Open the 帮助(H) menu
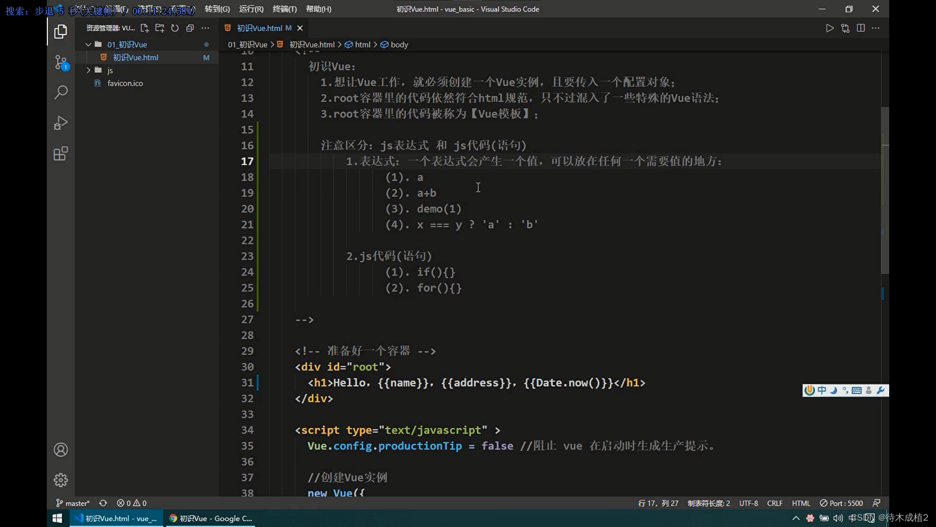Screen dimensions: 936x527 pyautogui.click(x=318, y=9)
